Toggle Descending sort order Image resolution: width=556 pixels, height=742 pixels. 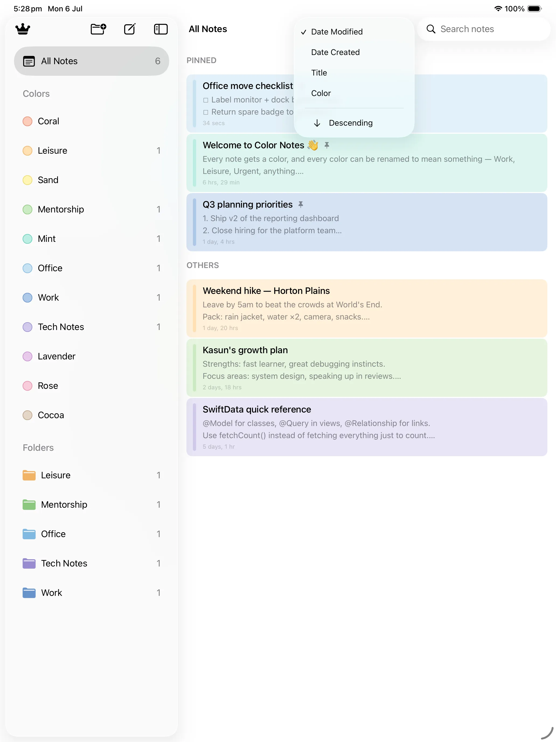[x=354, y=123]
